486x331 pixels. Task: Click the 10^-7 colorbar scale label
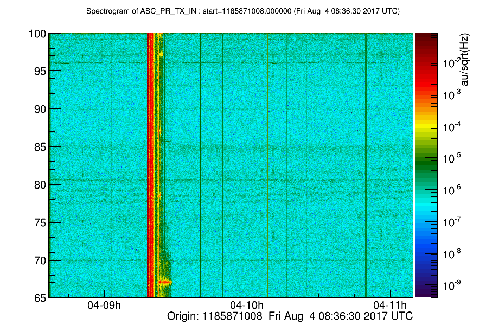pyautogui.click(x=452, y=222)
